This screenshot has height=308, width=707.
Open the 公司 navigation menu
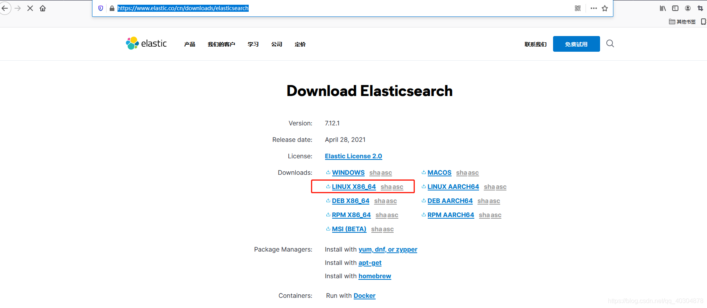click(277, 44)
